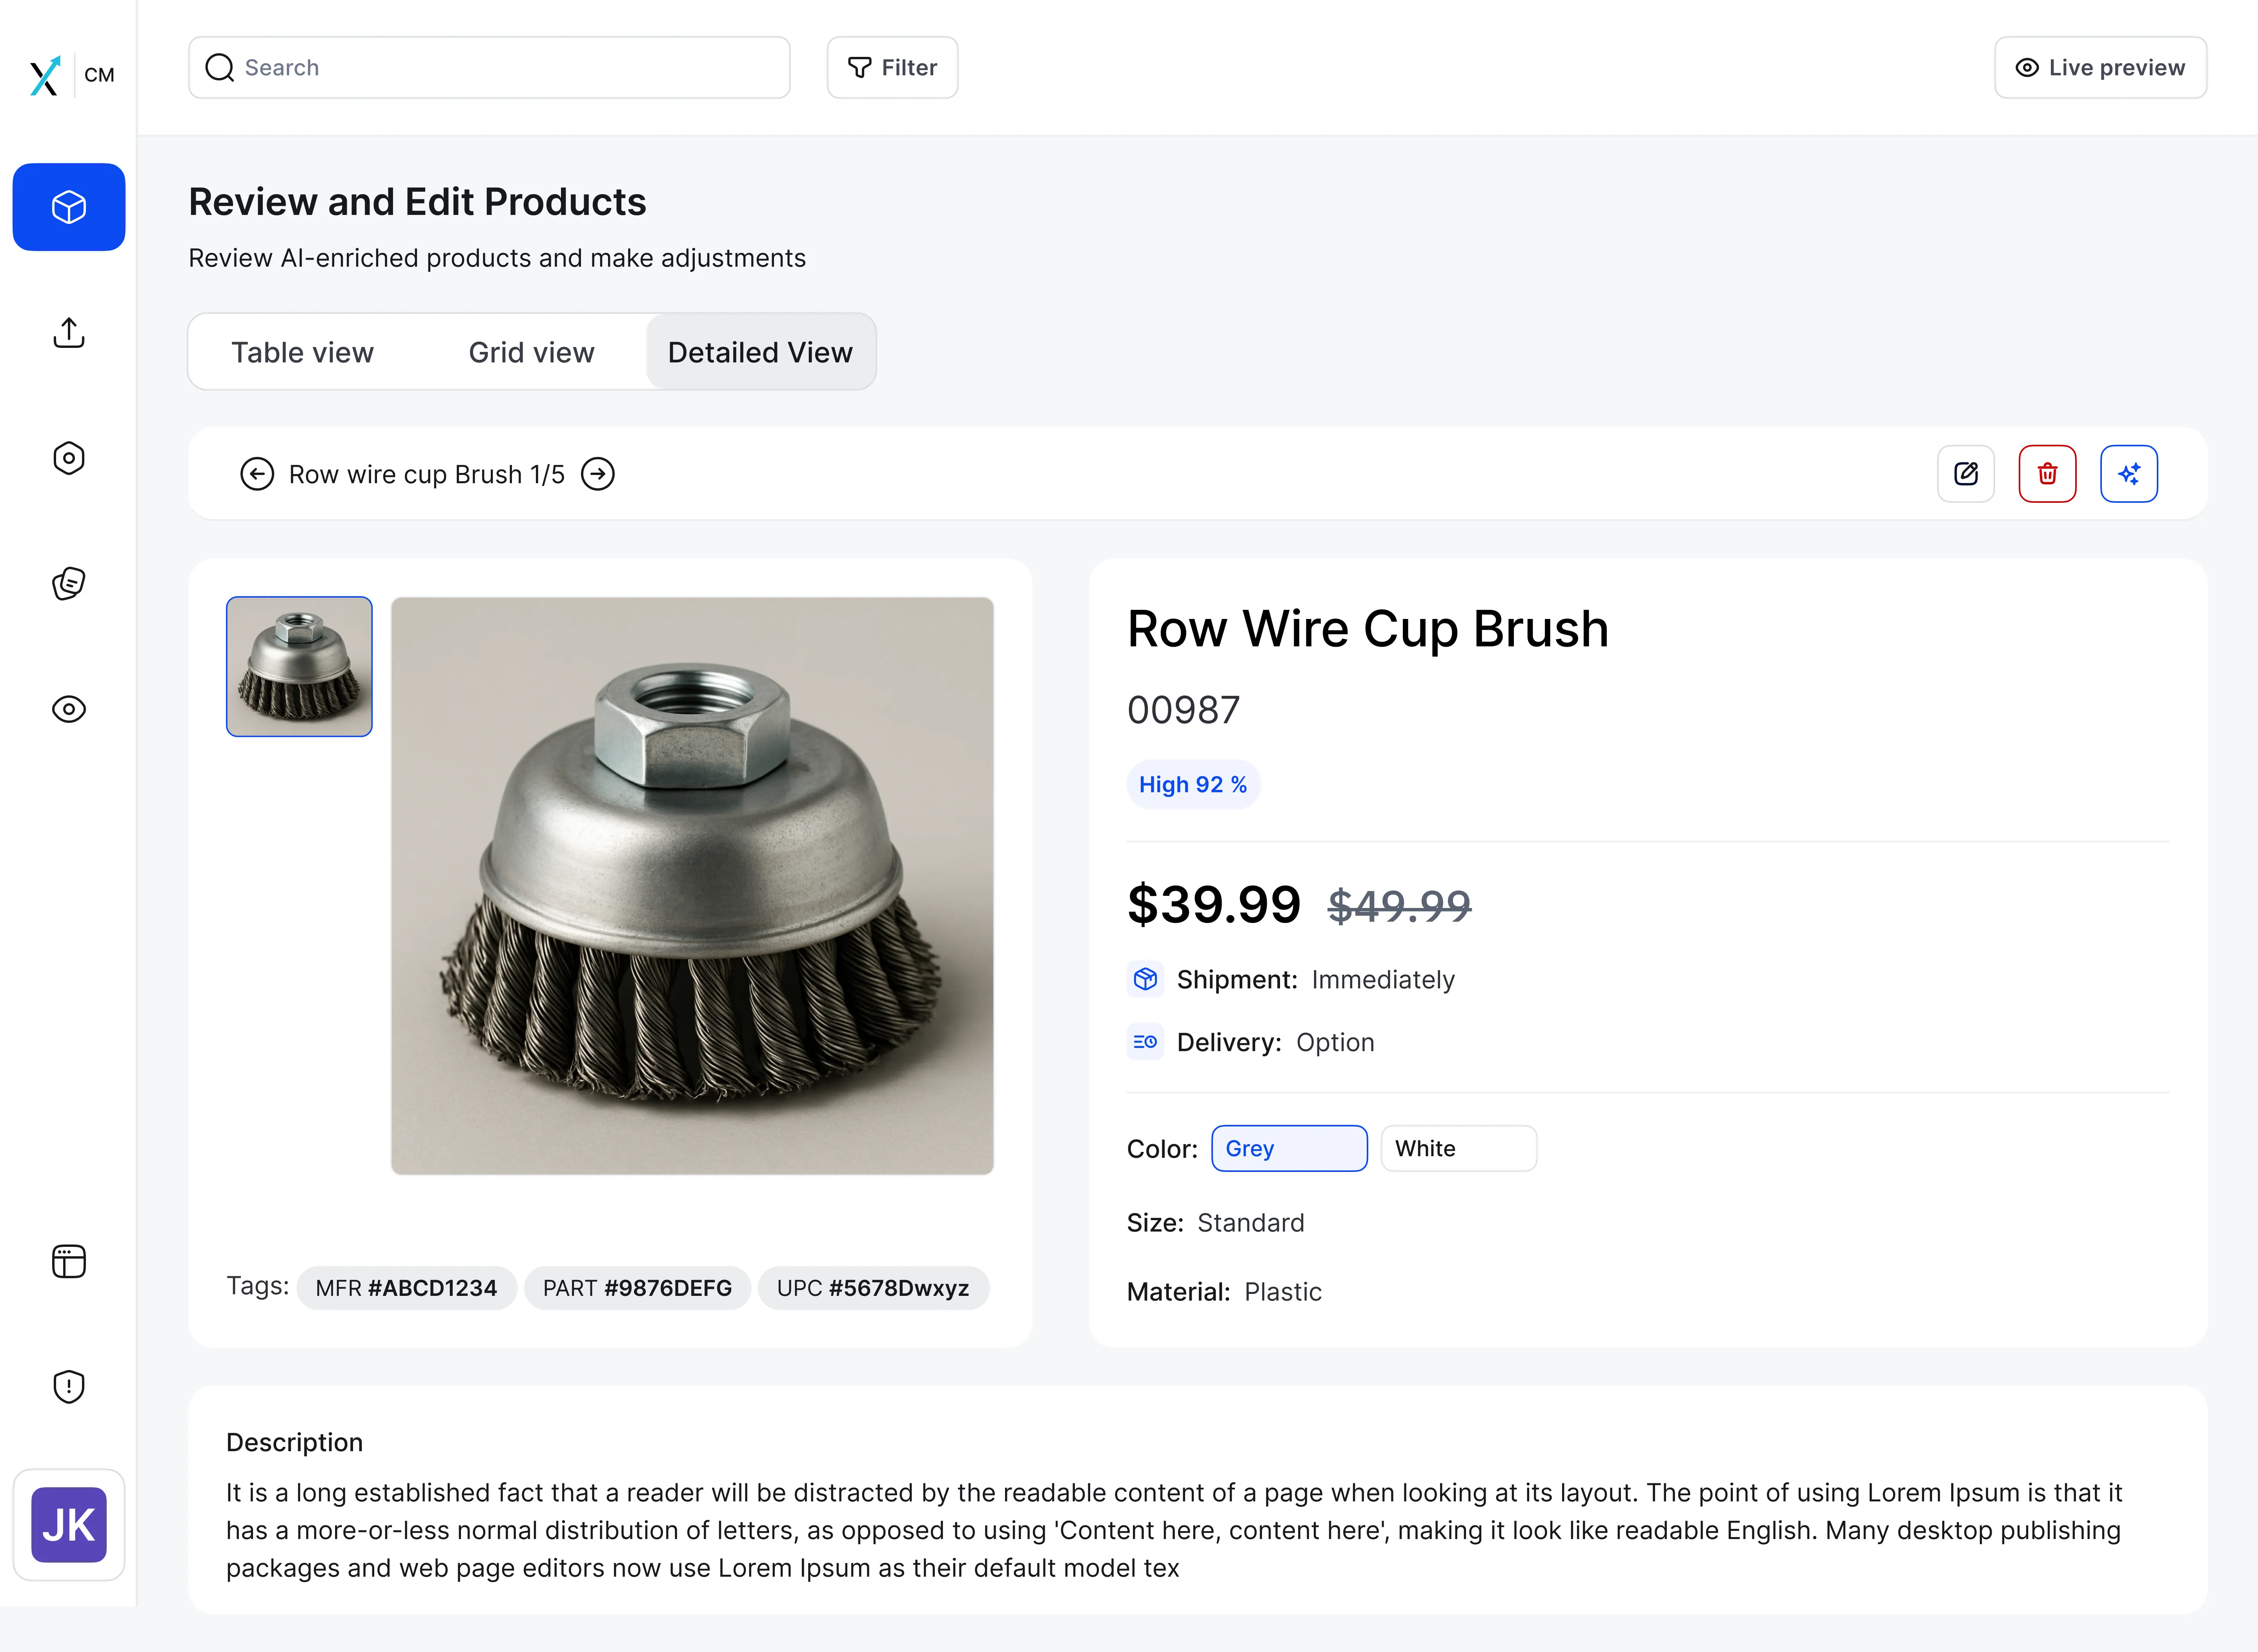Click the large product image
2258x1652 pixels.
coord(692,886)
